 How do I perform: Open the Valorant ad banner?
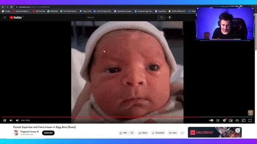(x=215, y=132)
